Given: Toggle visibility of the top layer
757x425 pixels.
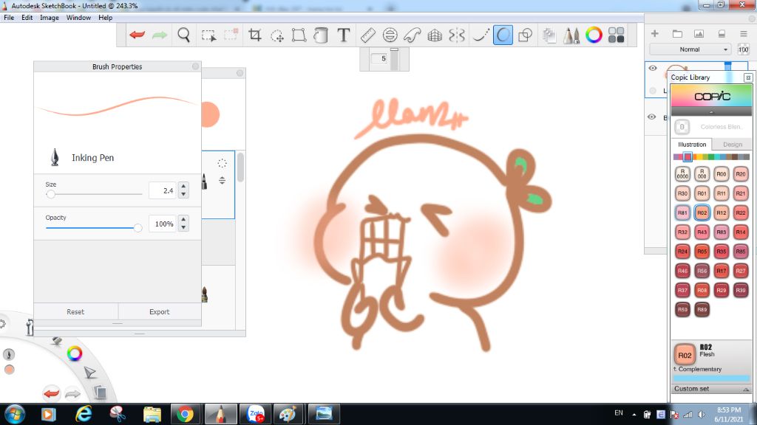Looking at the screenshot, I should [653, 68].
